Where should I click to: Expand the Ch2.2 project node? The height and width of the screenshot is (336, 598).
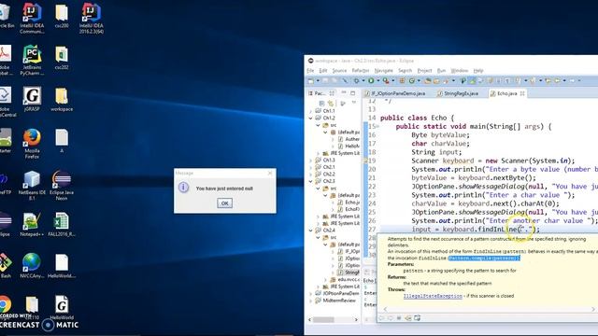pyautogui.click(x=311, y=175)
